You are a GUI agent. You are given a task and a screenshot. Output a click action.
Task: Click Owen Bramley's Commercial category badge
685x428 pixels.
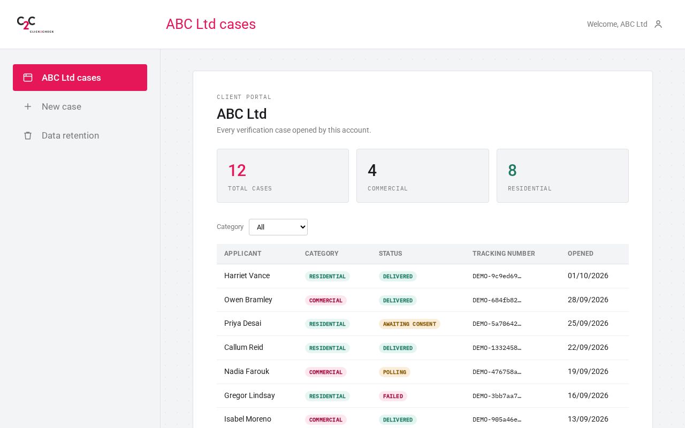326,300
